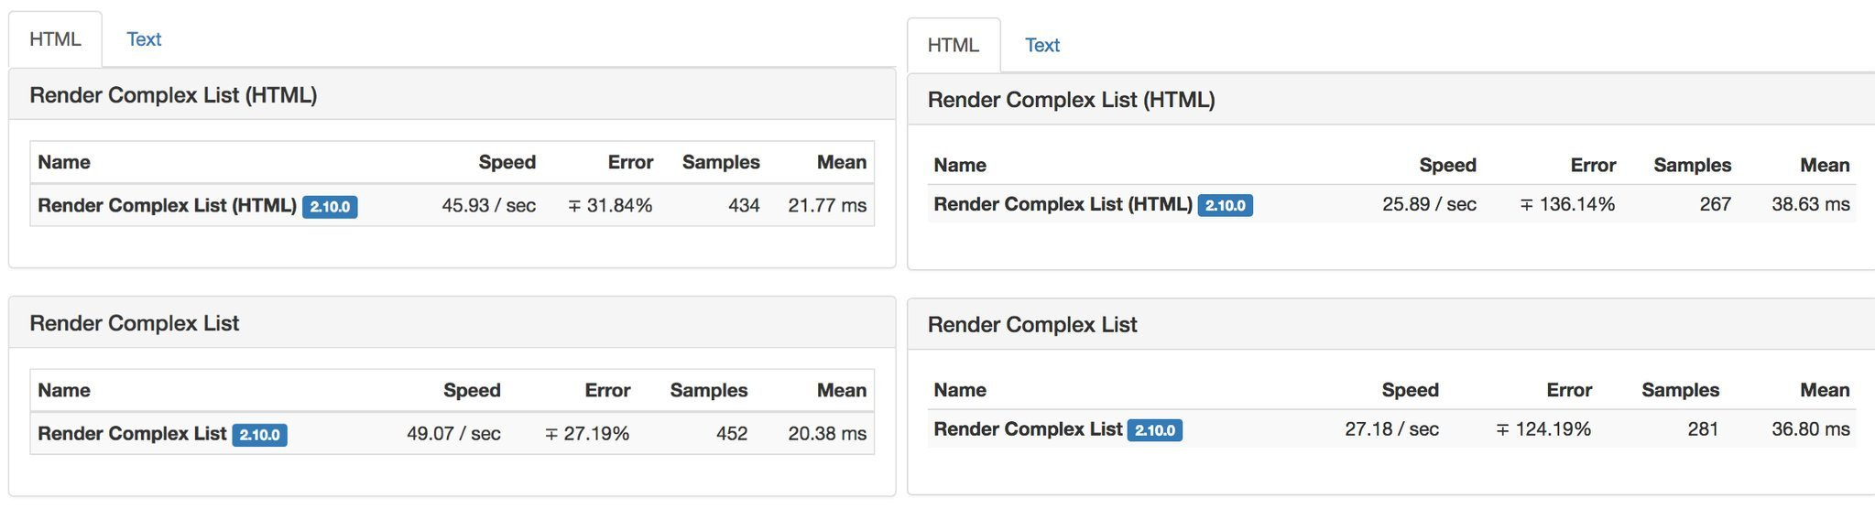The height and width of the screenshot is (509, 1875).
Task: Click 2.10.0 badge in the 45.93 / sec row
Action: click(x=330, y=207)
